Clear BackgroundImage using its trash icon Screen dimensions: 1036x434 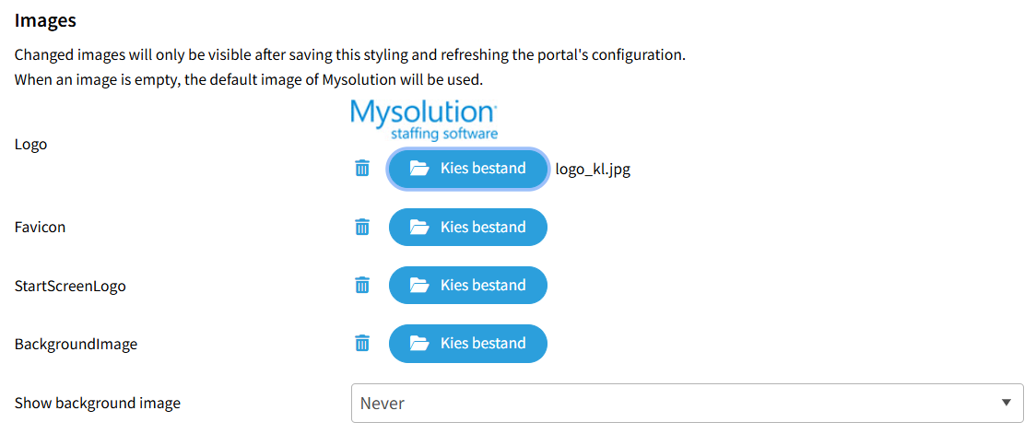coord(362,343)
